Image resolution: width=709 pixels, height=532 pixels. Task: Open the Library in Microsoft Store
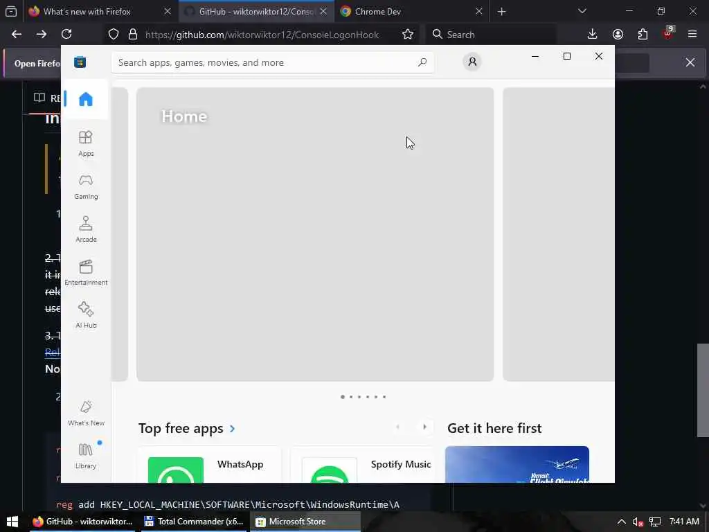point(86,456)
